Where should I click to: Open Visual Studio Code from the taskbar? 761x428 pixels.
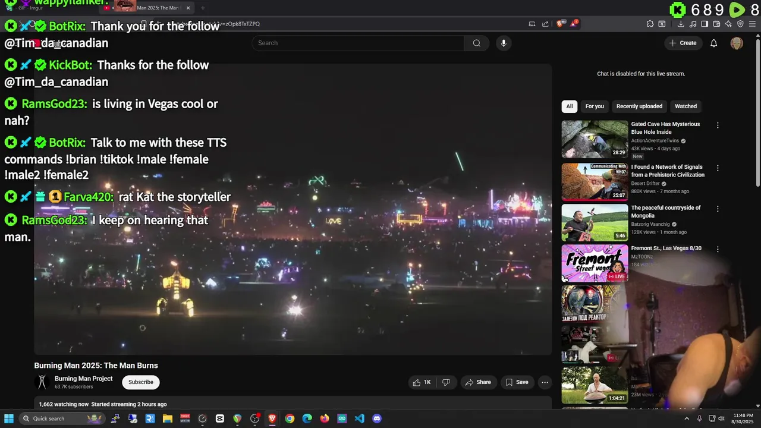point(359,418)
